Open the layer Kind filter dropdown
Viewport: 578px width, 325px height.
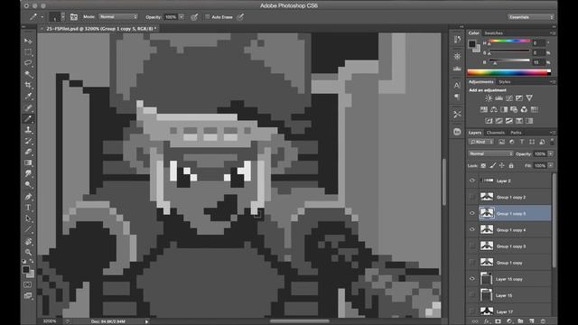481,142
